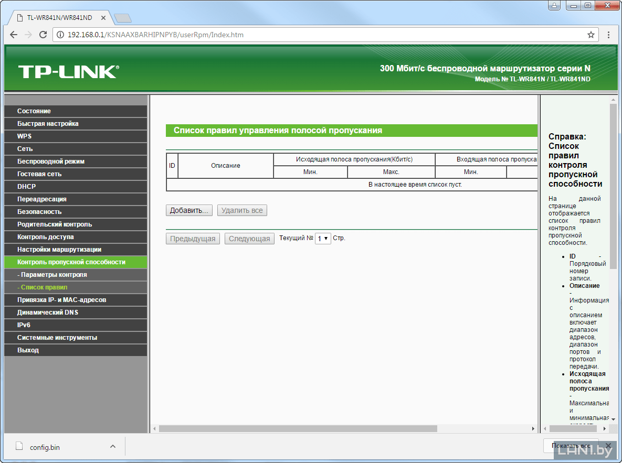Screen dimensions: 622x463
Task: Click Исходящая полоса пропускания(Кбит/с) header
Action: [x=354, y=159]
